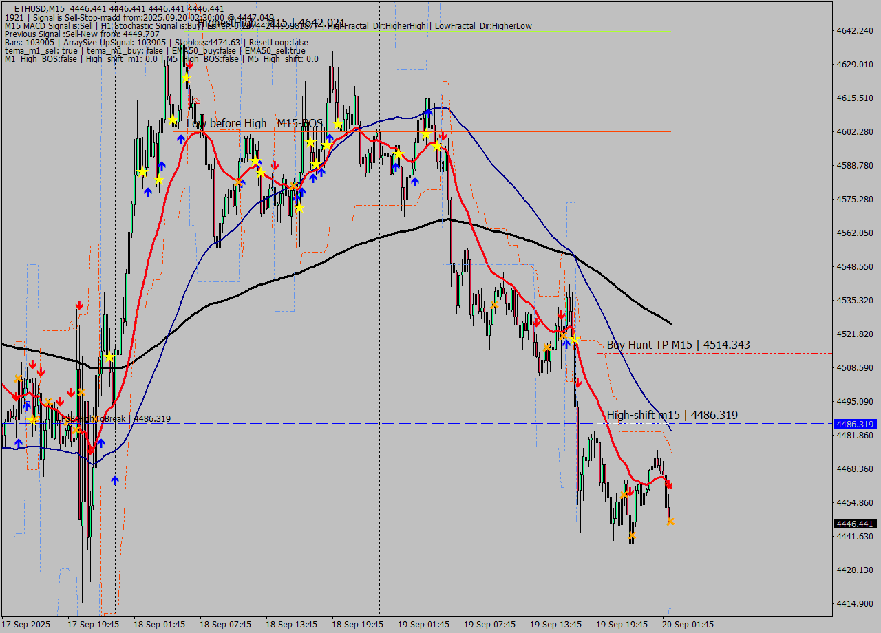Click the lowest orange X marker on chart

632,535
